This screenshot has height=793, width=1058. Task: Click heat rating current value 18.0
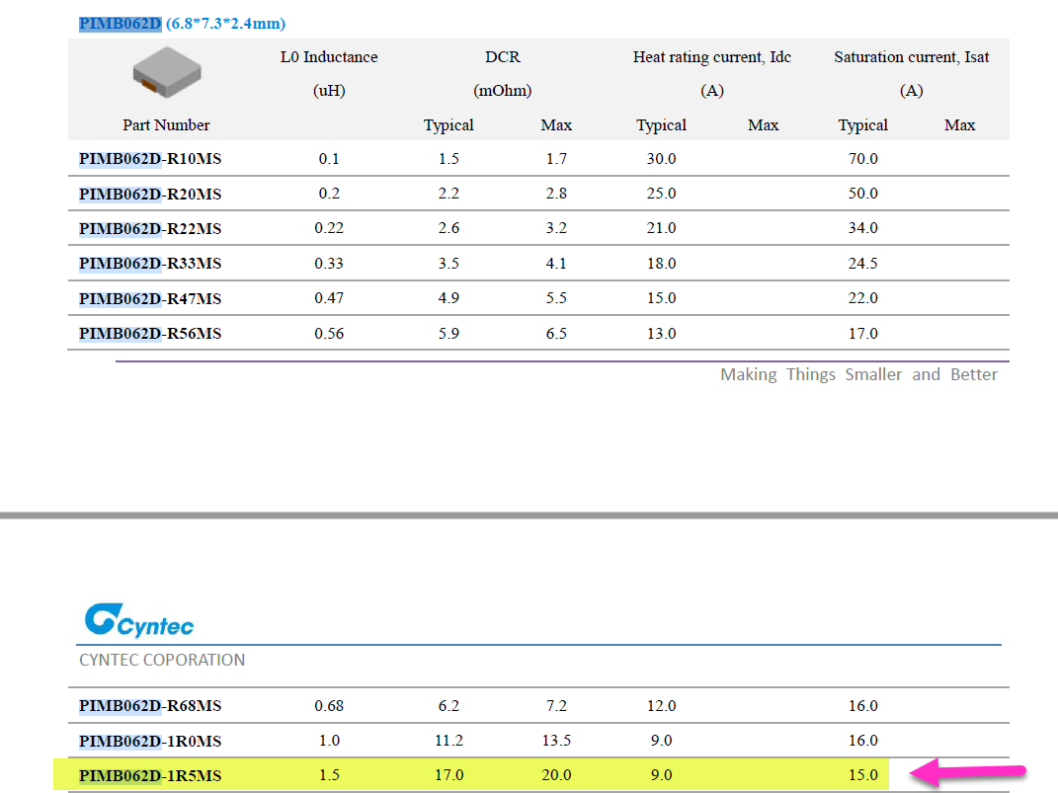pos(661,264)
